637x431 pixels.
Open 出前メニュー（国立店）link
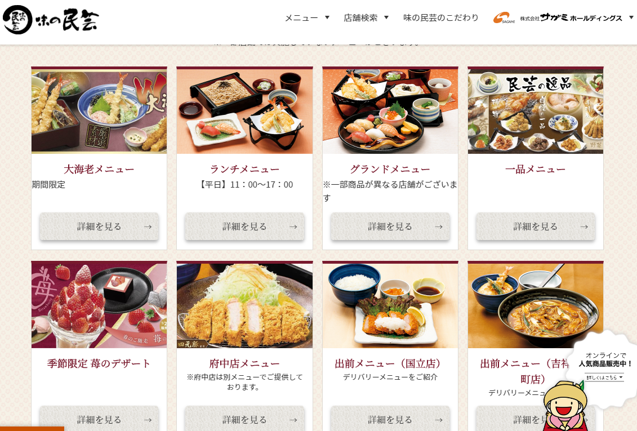[x=390, y=363]
